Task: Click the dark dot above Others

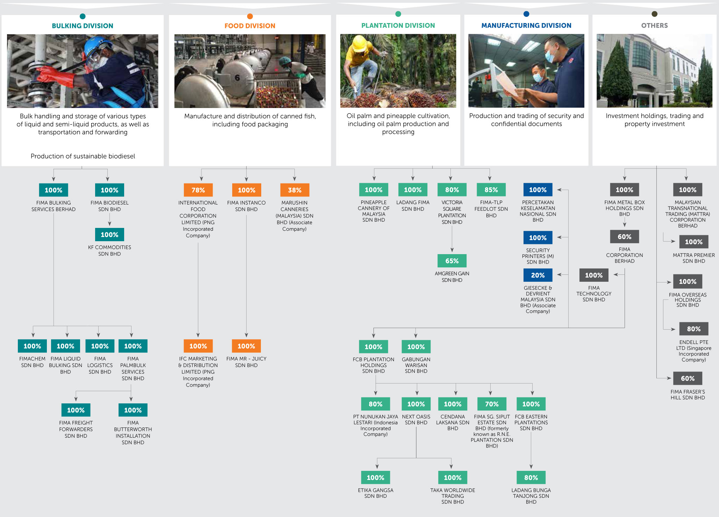Action: (x=654, y=14)
